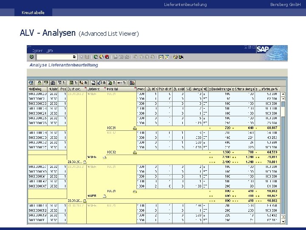Click the green Back arrow icon

coord(96,57)
